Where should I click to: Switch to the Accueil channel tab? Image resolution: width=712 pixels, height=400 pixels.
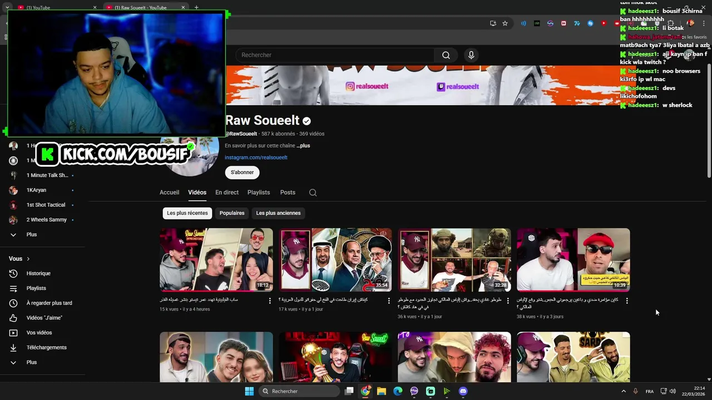tap(169, 192)
